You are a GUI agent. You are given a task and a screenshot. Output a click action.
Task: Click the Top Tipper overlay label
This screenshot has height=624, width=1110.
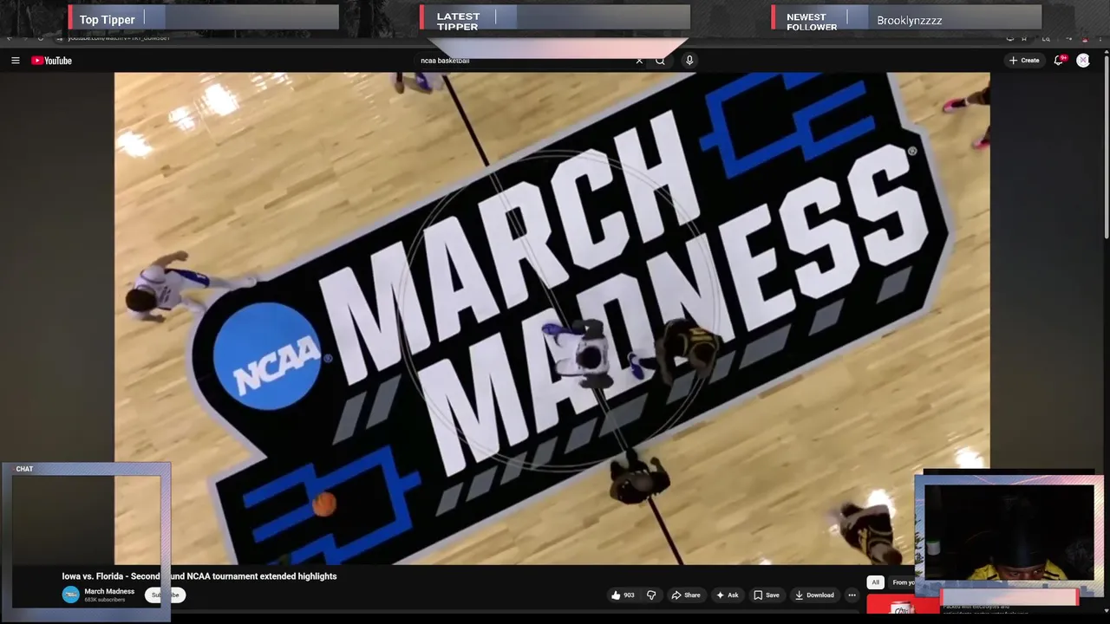tap(107, 19)
